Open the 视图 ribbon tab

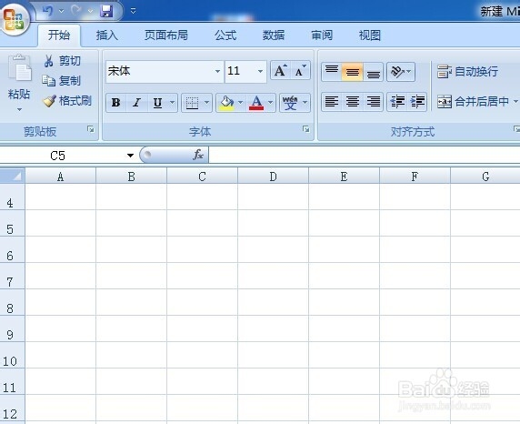point(369,35)
